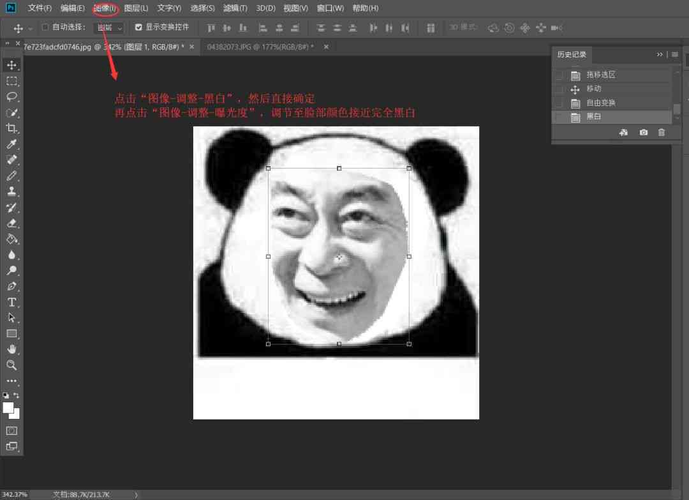Delete current history state
The height and width of the screenshot is (500, 689).
click(x=662, y=132)
